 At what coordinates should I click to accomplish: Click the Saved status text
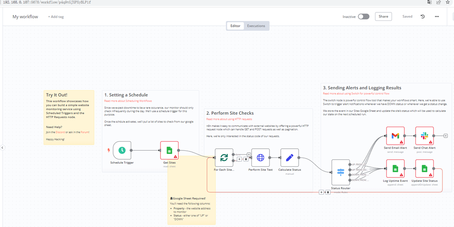(x=407, y=16)
